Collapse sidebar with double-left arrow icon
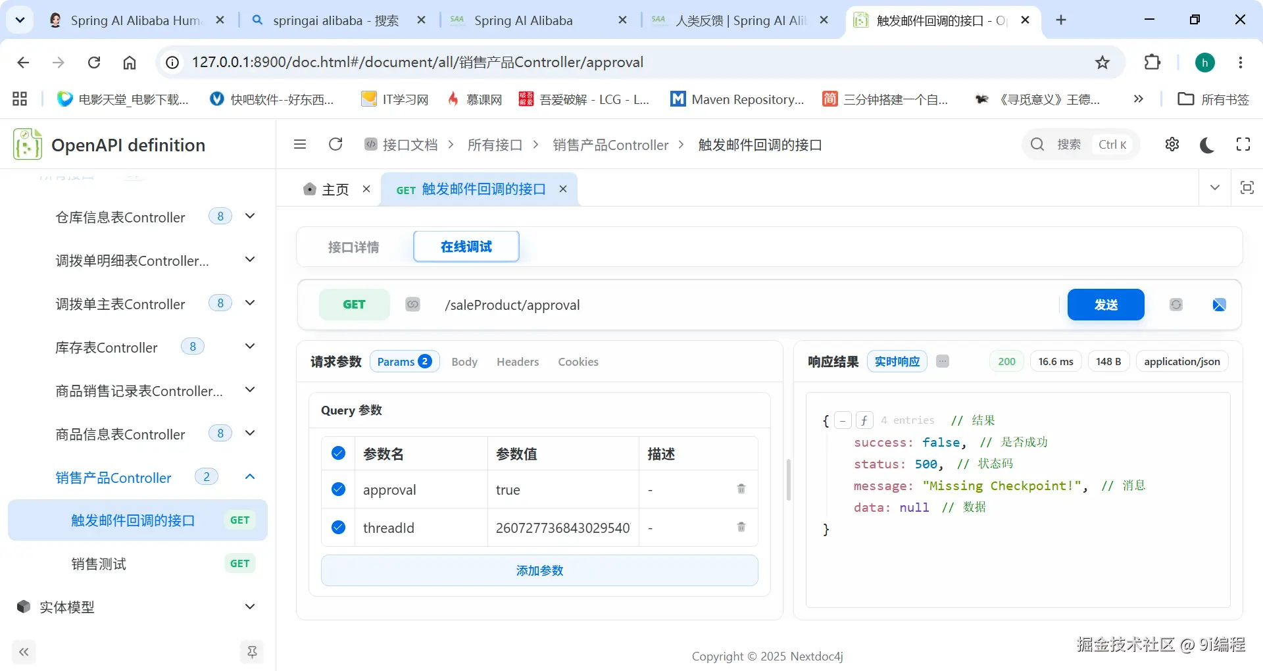The height and width of the screenshot is (671, 1263). pos(24,652)
